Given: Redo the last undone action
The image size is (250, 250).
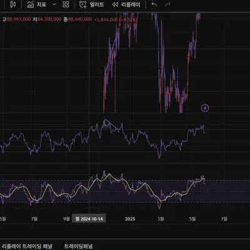Looking at the screenshot, I should (168, 4).
